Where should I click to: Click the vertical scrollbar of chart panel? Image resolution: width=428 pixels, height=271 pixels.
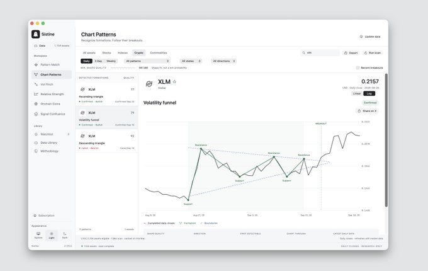(386, 140)
